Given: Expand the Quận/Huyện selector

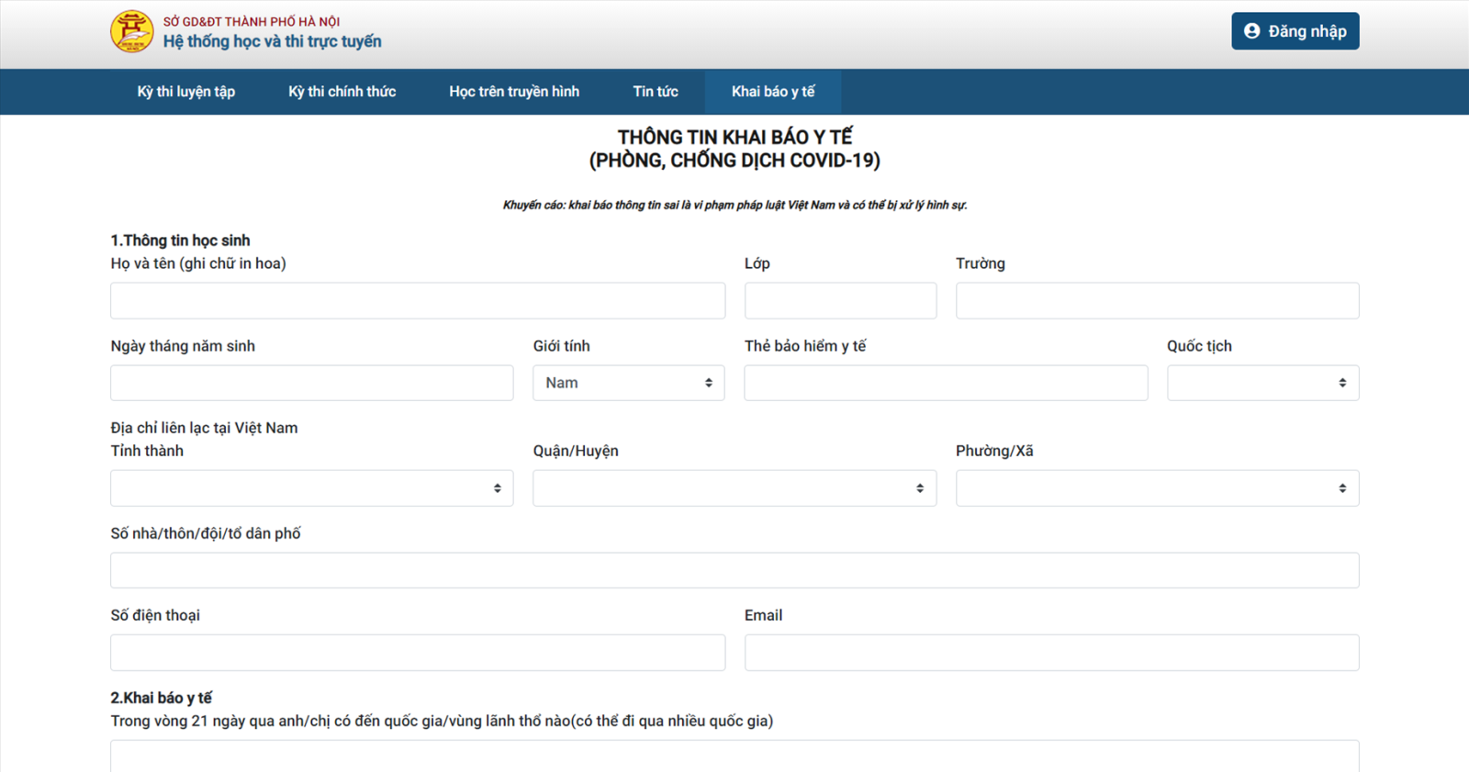Looking at the screenshot, I should point(734,488).
